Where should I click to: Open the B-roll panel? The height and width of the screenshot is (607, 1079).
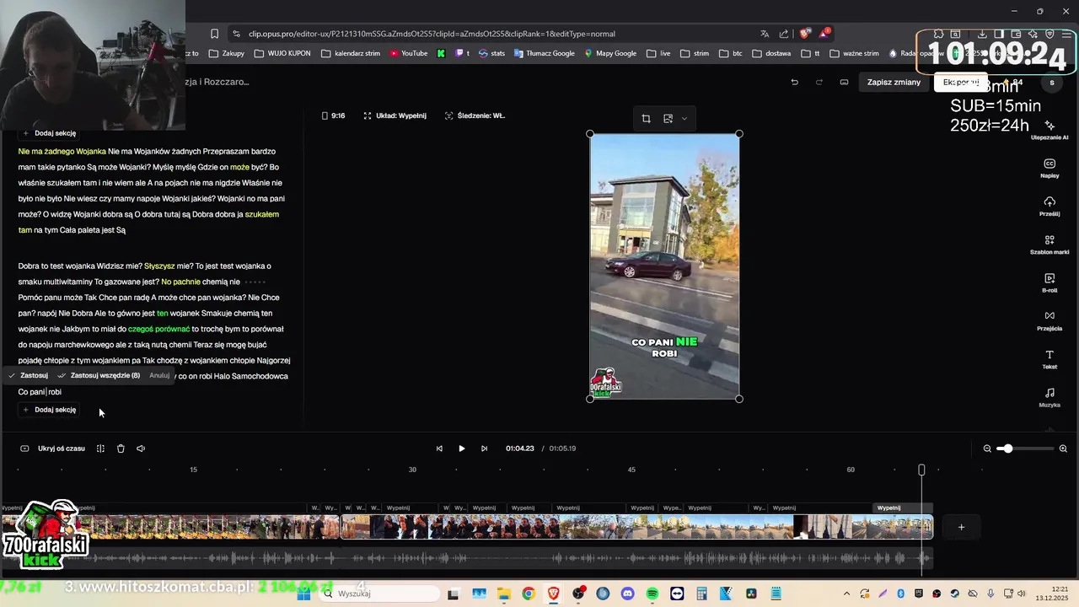pos(1049,282)
